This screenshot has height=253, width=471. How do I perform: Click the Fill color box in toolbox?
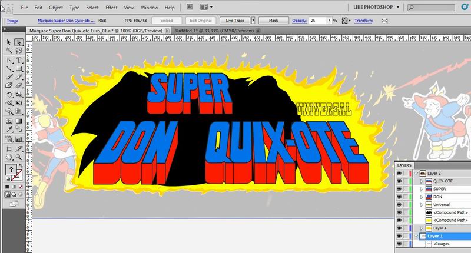(x=11, y=170)
